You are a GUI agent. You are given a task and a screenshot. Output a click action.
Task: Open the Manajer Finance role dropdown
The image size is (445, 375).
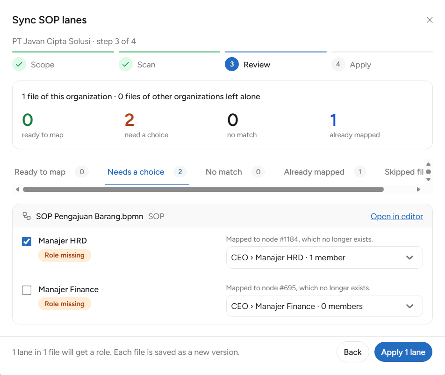324,306
